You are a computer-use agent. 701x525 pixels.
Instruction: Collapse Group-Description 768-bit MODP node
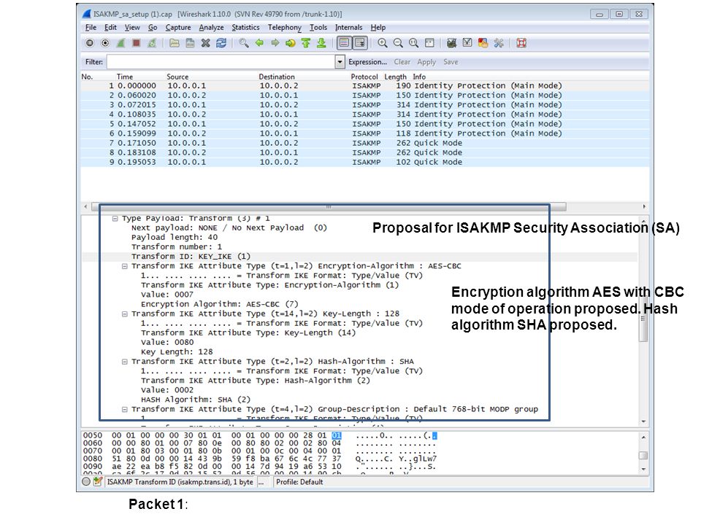pos(125,409)
